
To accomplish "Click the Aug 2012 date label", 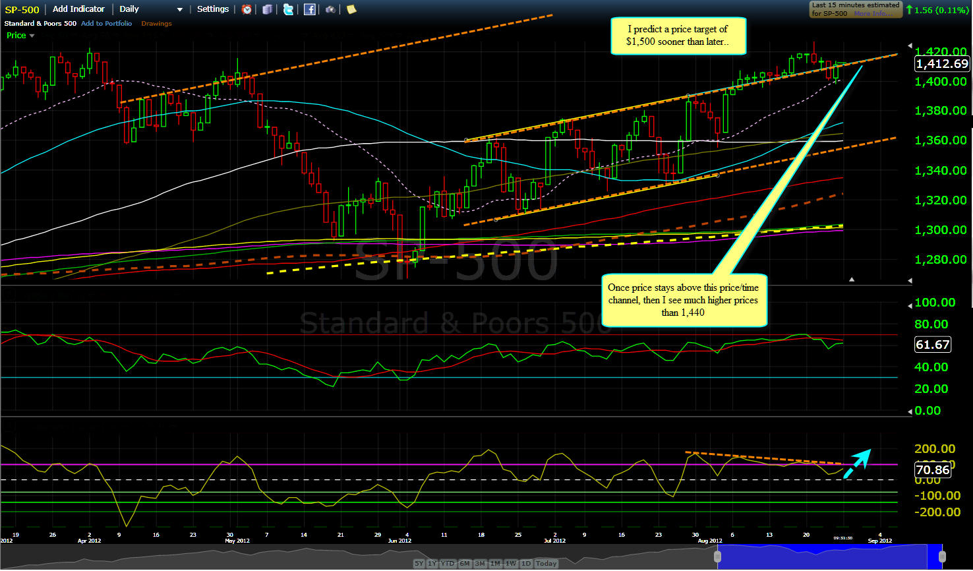I will tap(711, 541).
